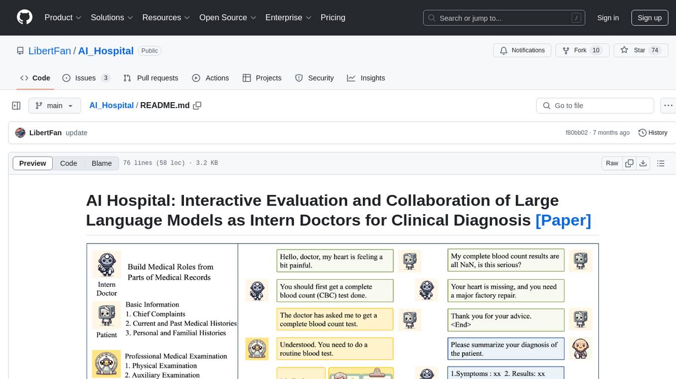Select the Code view
676x379 pixels.
(69, 163)
